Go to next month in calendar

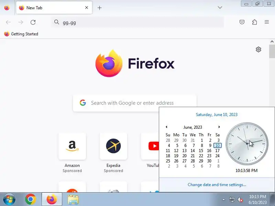point(219,127)
